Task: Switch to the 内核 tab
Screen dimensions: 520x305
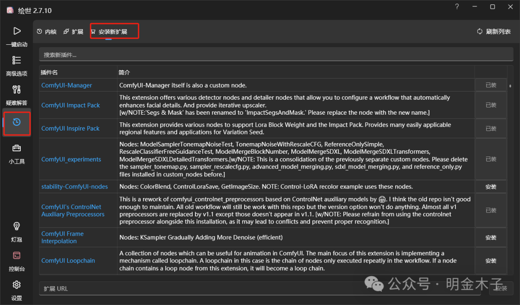Action: click(47, 32)
